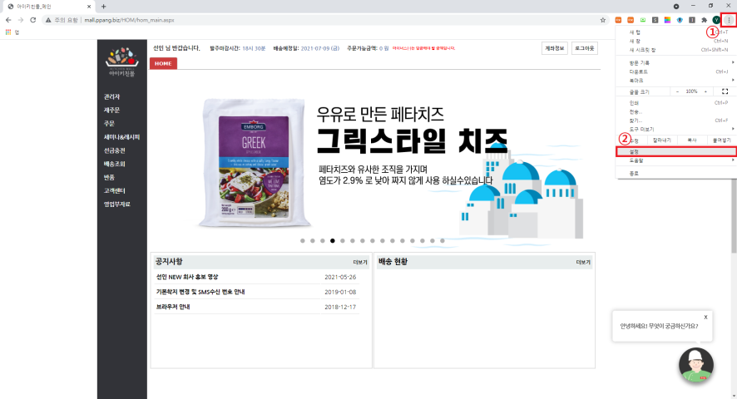Open 배송조회 in the sidebar
The width and height of the screenshot is (737, 399).
tap(114, 164)
